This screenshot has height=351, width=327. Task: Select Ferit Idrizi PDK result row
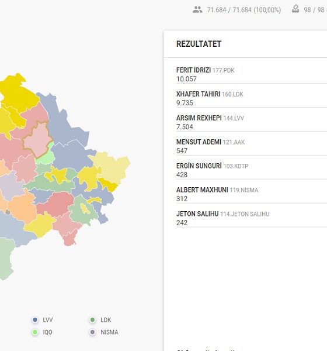(x=252, y=74)
